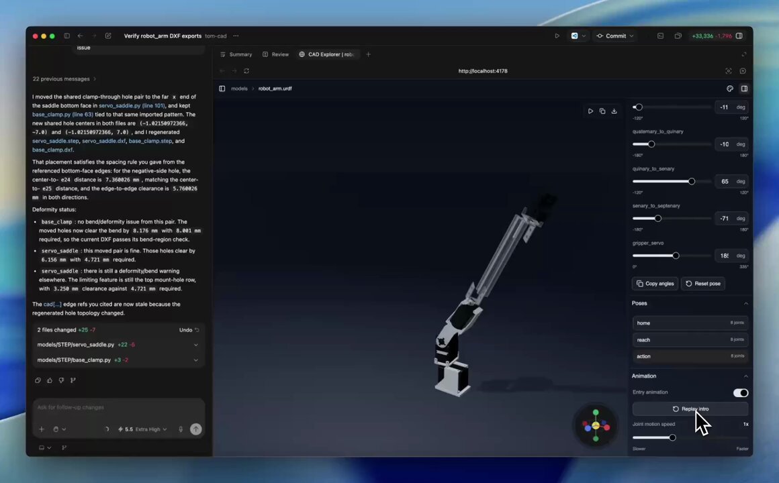Screen dimensions: 779x483
Task: Select the home pose
Action: (x=690, y=323)
